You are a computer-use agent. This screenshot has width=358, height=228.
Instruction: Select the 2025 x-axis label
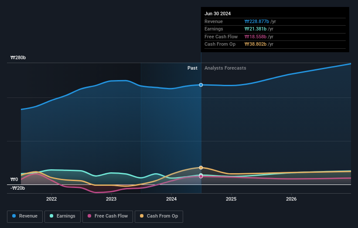[x=231, y=199]
